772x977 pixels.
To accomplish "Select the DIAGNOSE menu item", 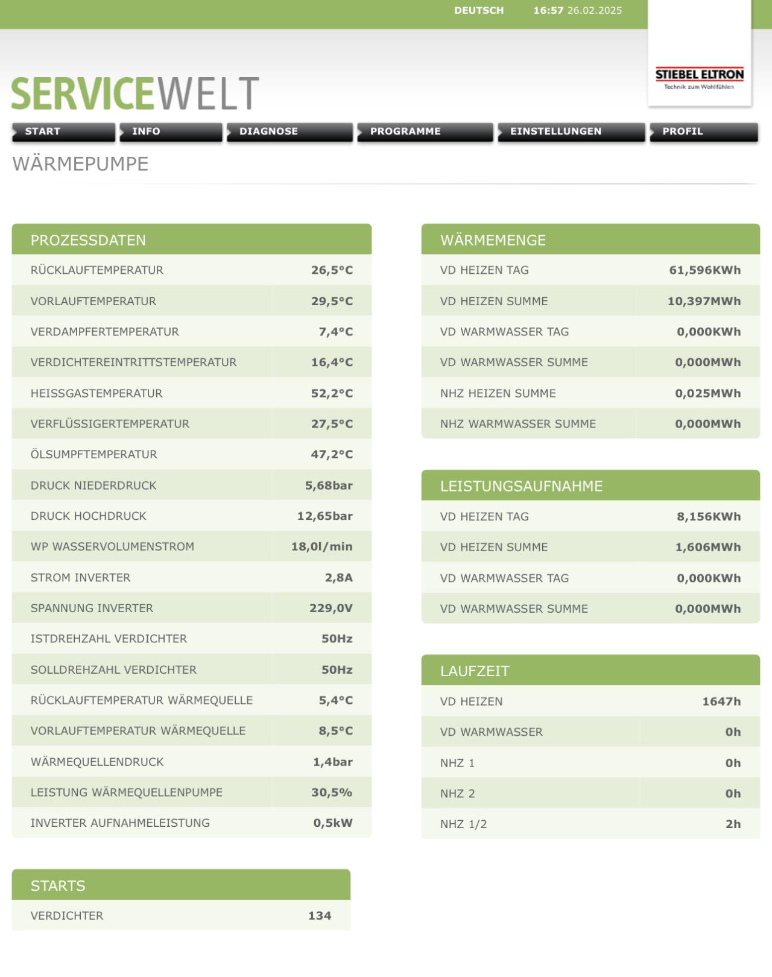I will tap(289, 131).
